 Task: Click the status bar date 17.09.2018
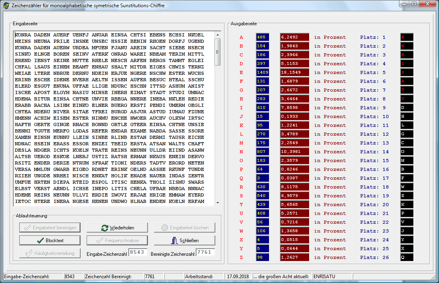[x=238, y=277]
